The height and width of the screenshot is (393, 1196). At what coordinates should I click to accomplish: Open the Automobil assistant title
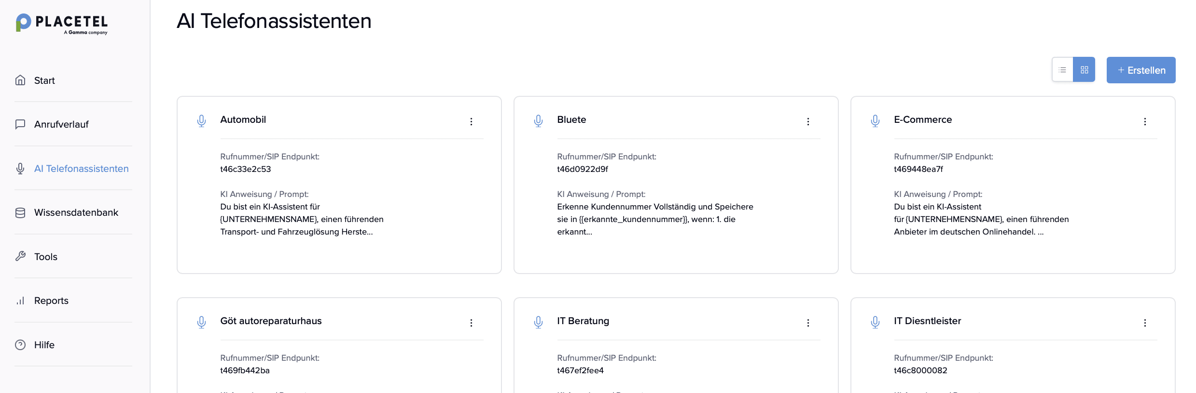pyautogui.click(x=243, y=119)
